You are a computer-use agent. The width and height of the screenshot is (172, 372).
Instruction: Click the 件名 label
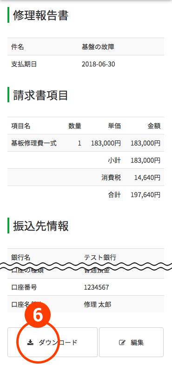(18, 47)
